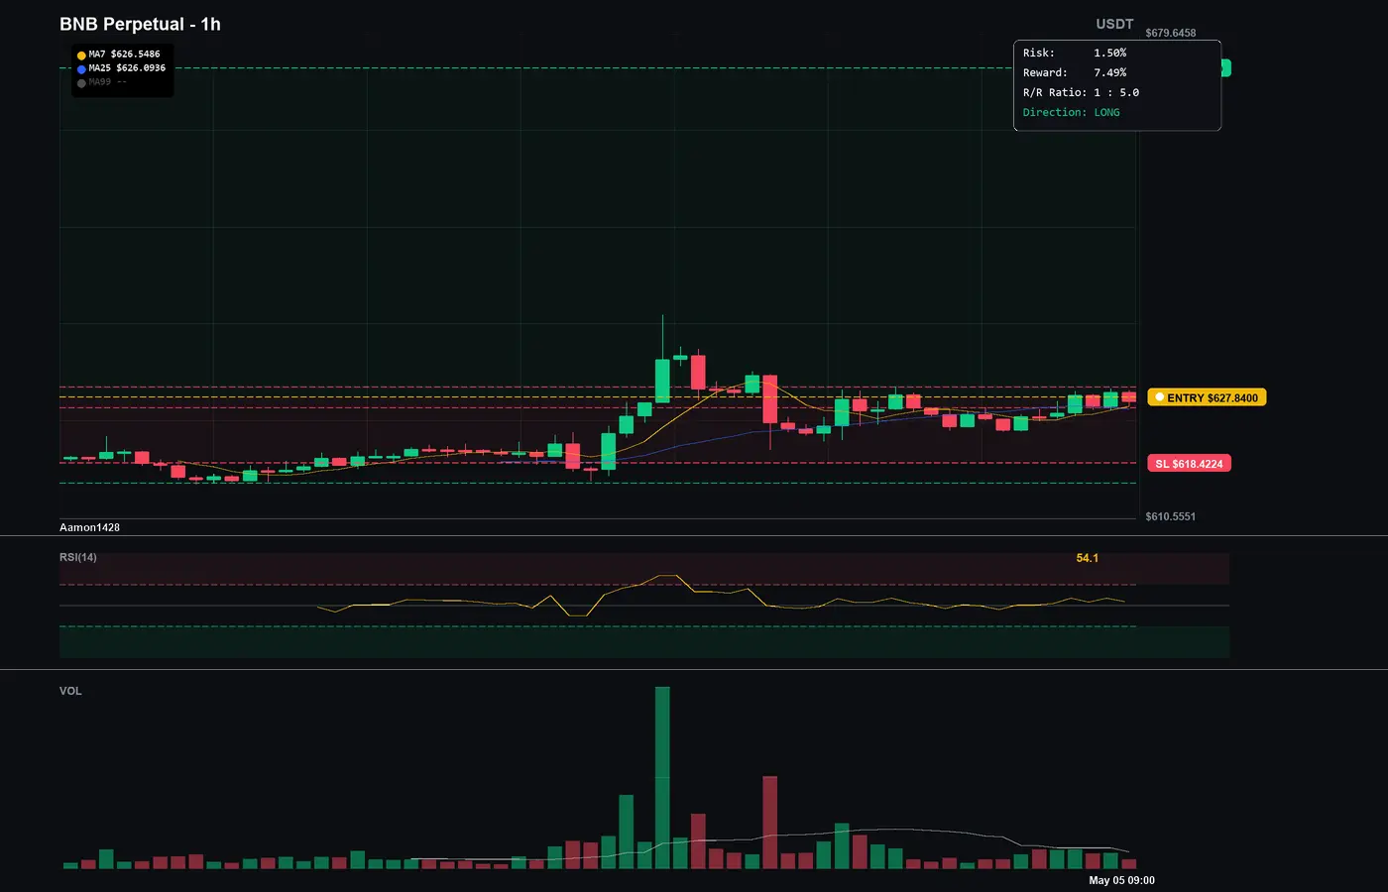Click the R/R Ratio 1 : 5.0 line
The width and height of the screenshot is (1388, 892).
(1081, 92)
